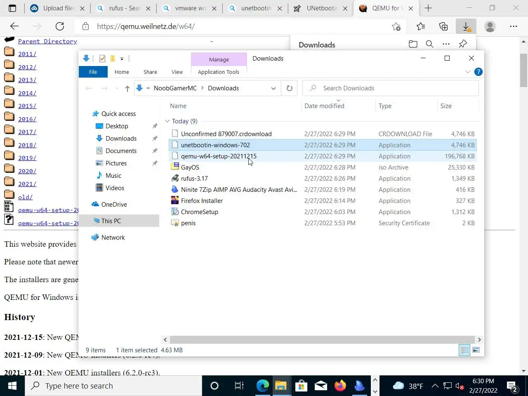
Task: Follow the Parent Directory link
Action: click(x=47, y=41)
